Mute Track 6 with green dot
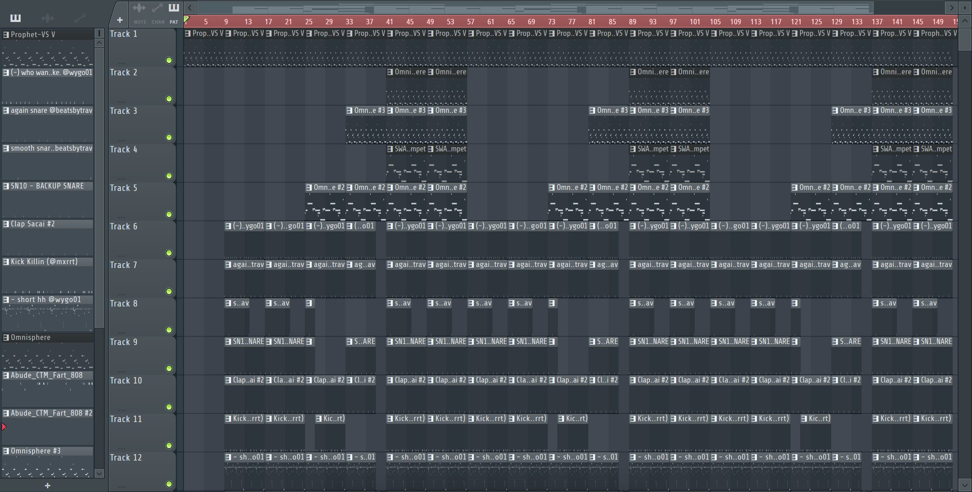This screenshot has width=972, height=492. pos(169,253)
